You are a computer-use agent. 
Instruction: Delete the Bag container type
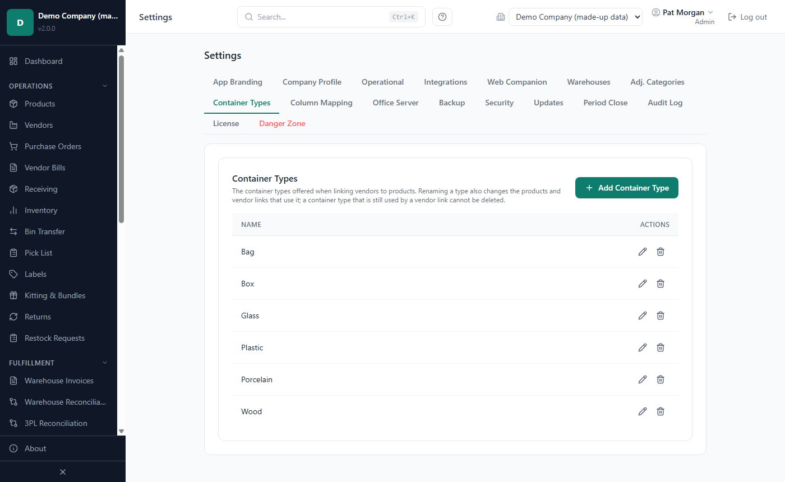(661, 252)
